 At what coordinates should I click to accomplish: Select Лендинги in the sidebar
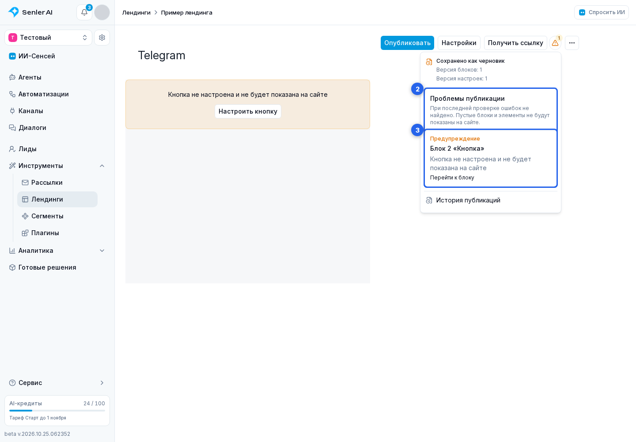tap(57, 199)
